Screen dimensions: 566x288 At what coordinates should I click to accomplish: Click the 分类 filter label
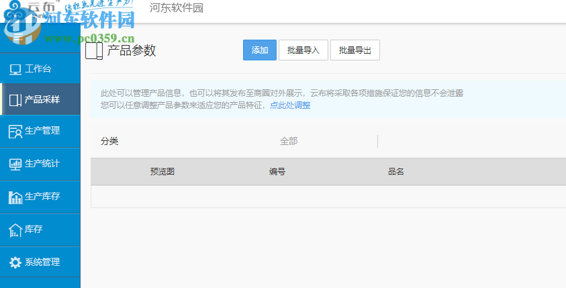point(109,142)
